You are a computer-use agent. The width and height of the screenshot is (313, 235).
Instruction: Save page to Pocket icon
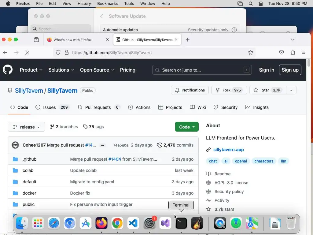pos(282,53)
